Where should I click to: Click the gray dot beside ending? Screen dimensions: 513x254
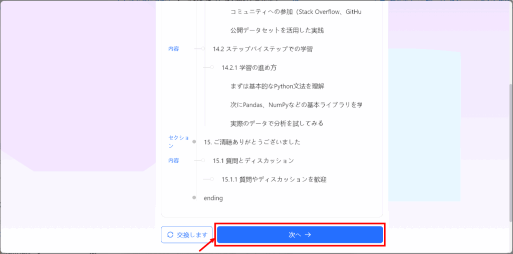click(x=194, y=197)
